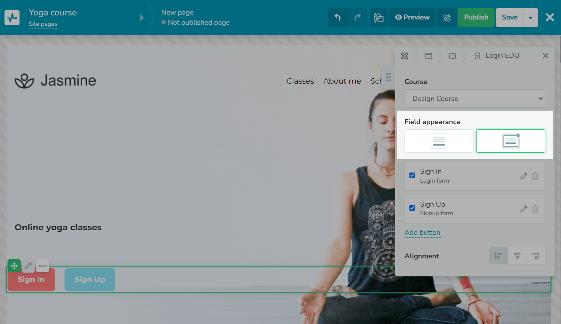Align buttons to the center
561x324 pixels.
point(517,256)
